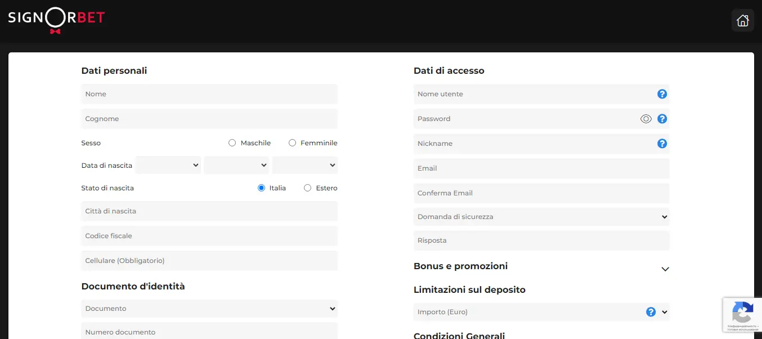Select Italia as birth country
The height and width of the screenshot is (339, 762).
pyautogui.click(x=261, y=188)
